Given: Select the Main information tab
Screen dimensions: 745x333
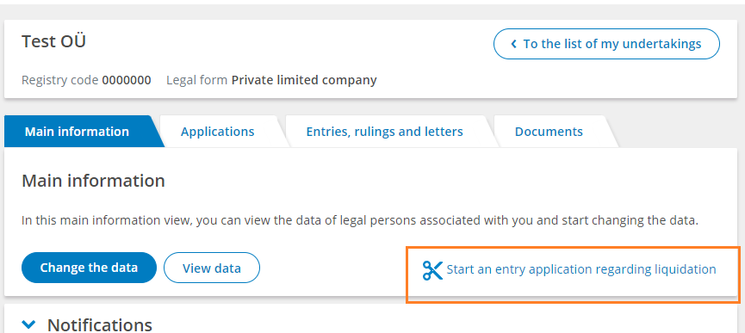Looking at the screenshot, I should [x=77, y=132].
